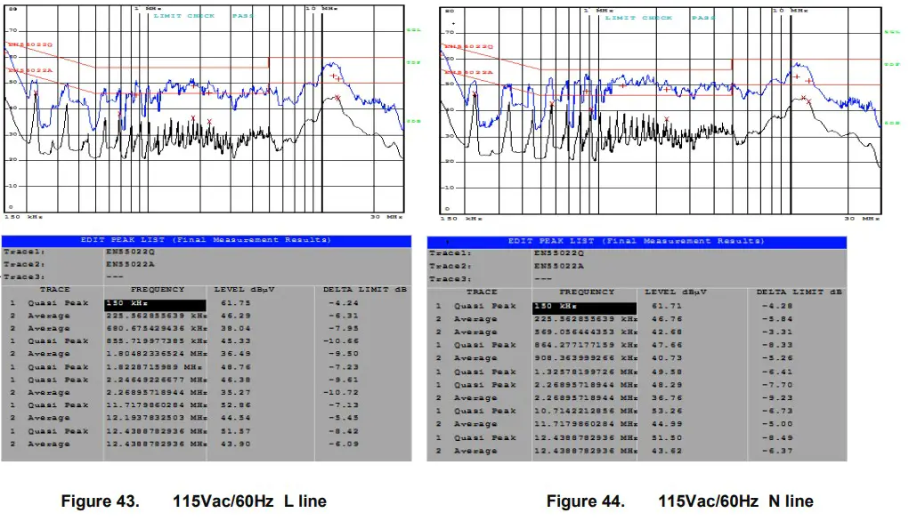Image resolution: width=909 pixels, height=521 pixels.
Task: Select the 12.1937832503 MHz Average row in the left table
Action: (x=206, y=418)
